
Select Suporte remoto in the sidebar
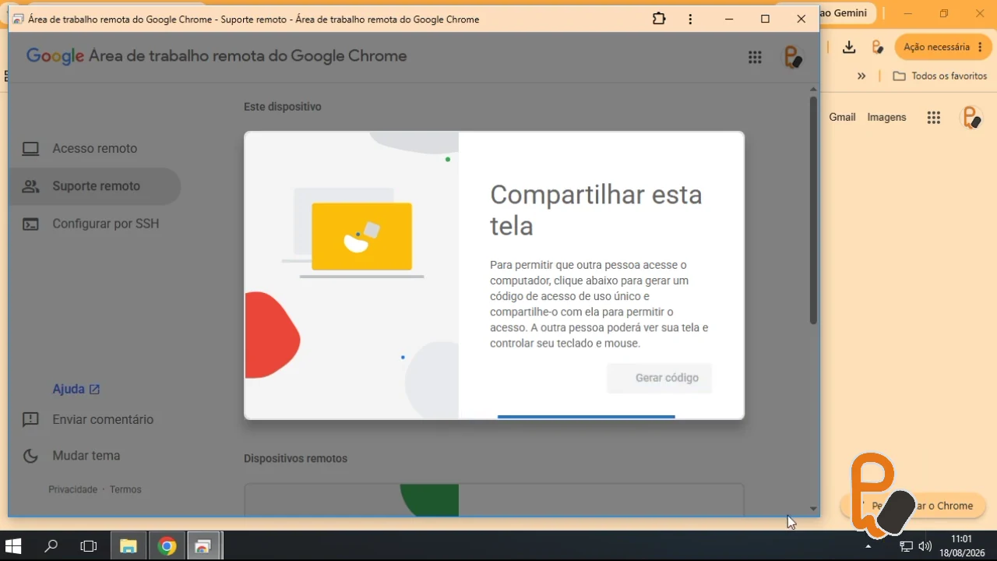coord(94,186)
